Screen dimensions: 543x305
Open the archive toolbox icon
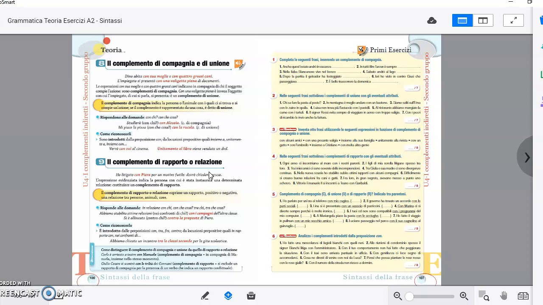251,296
